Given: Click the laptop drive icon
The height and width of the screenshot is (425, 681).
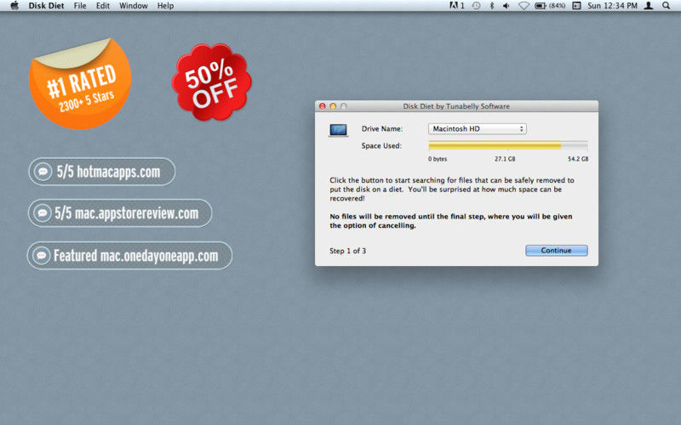Looking at the screenshot, I should [x=338, y=130].
